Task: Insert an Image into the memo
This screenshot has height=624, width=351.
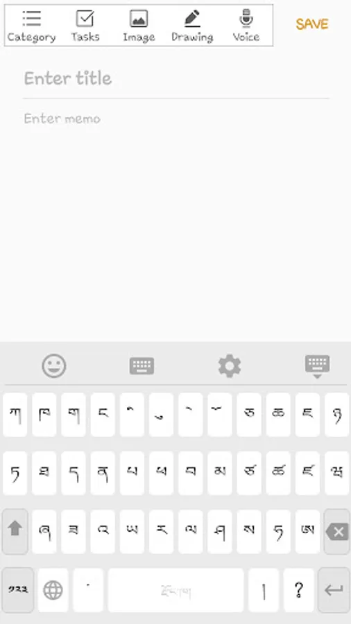Action: click(139, 26)
